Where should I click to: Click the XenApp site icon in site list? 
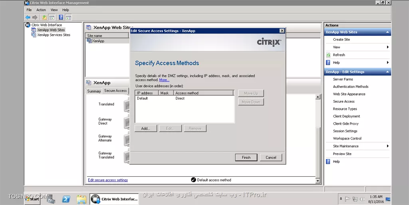point(89,41)
